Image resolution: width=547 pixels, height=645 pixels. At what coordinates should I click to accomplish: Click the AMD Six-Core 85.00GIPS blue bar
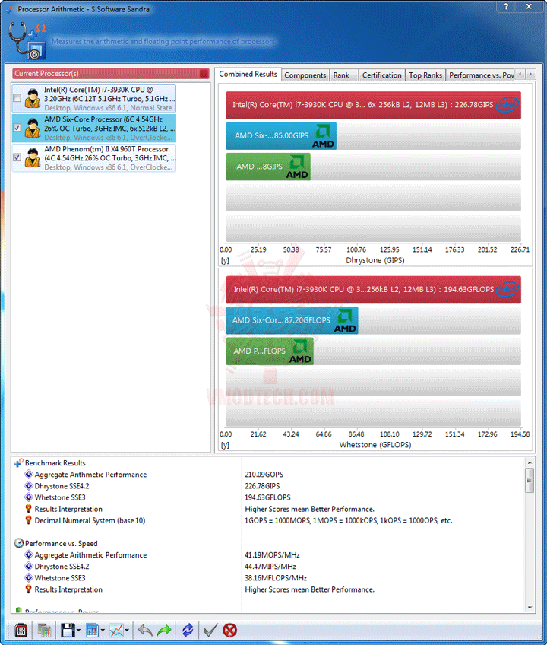pos(281,135)
